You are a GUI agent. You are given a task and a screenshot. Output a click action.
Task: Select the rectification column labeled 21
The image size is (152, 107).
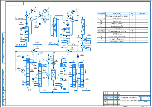[82, 76]
